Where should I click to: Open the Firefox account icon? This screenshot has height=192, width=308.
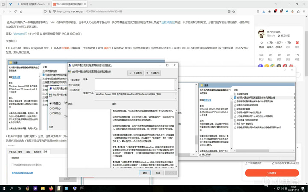coord(269,12)
